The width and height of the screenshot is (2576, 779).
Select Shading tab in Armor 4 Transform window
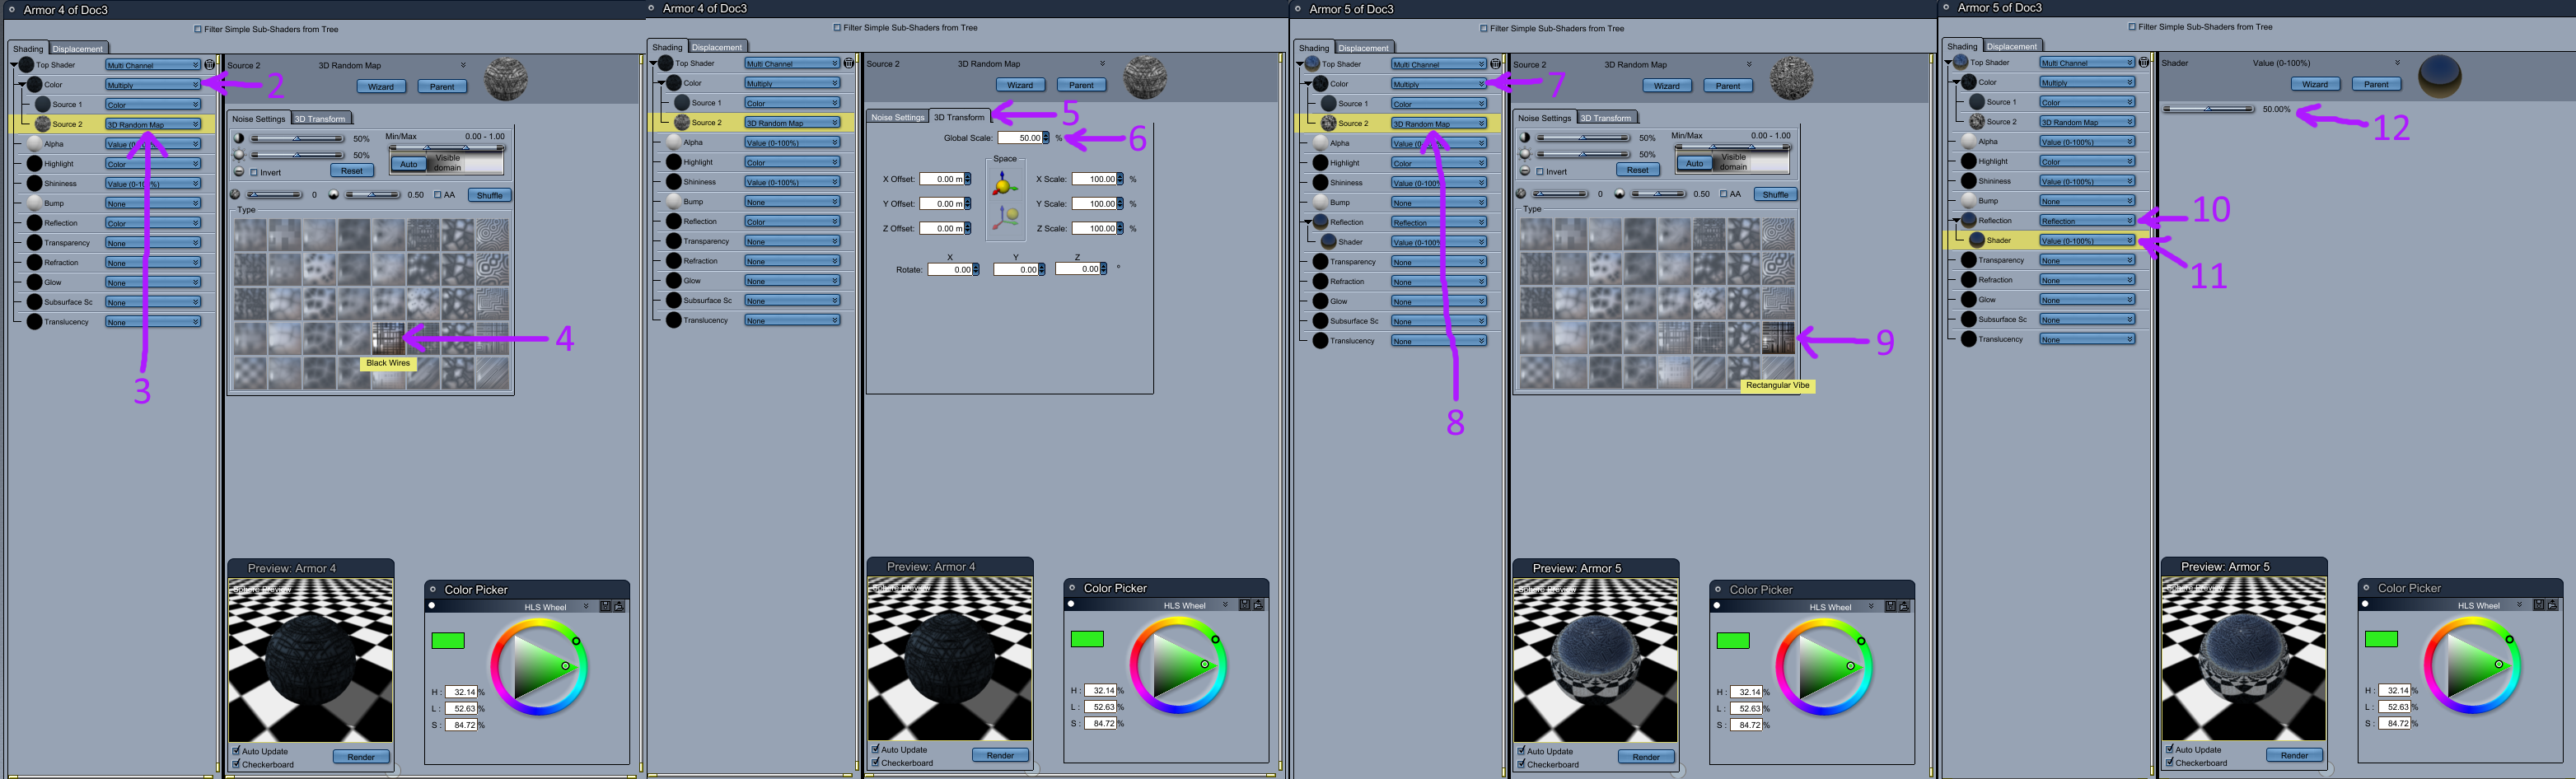tap(667, 47)
